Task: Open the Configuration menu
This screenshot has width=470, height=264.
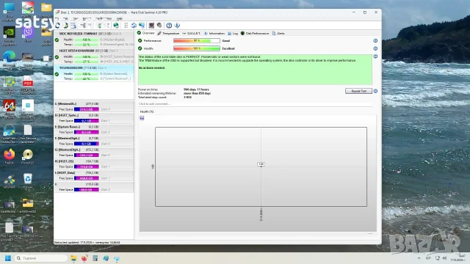Action: click(104, 18)
